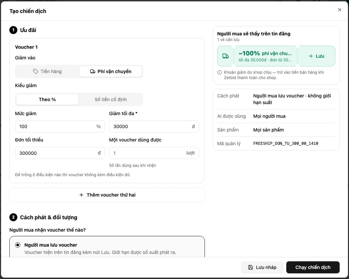This screenshot has height=279, width=349.
Task: Click the 1 vé cần lưu text
Action: point(228,40)
